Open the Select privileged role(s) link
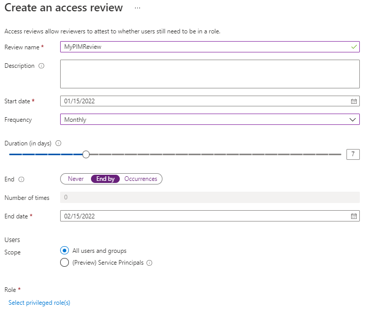This screenshot has width=366, height=314. pyautogui.click(x=39, y=303)
